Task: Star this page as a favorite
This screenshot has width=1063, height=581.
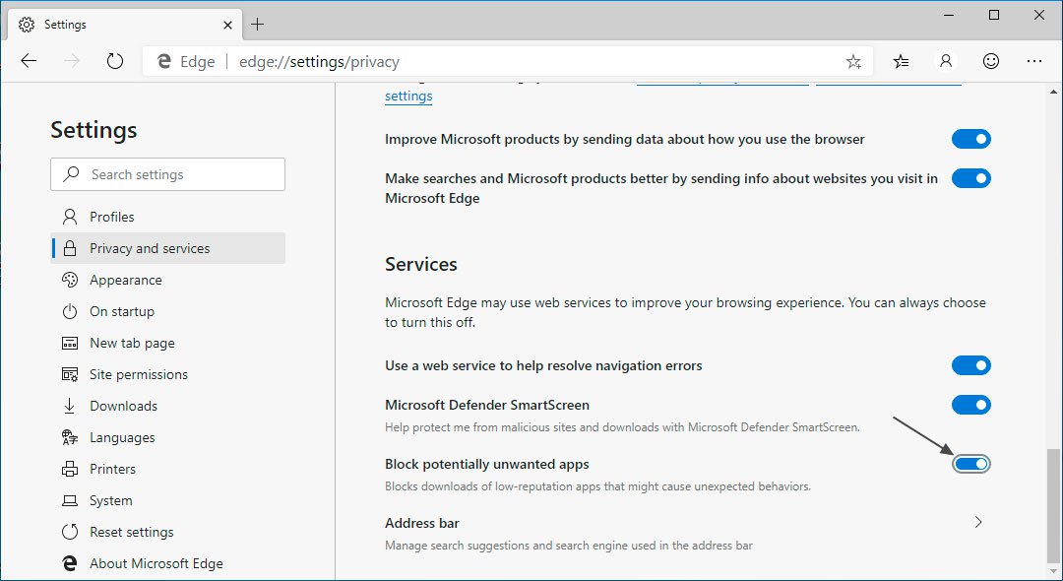Action: pyautogui.click(x=853, y=61)
